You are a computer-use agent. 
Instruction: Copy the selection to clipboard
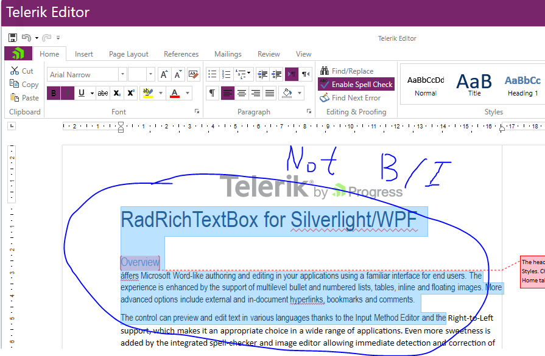coord(24,85)
